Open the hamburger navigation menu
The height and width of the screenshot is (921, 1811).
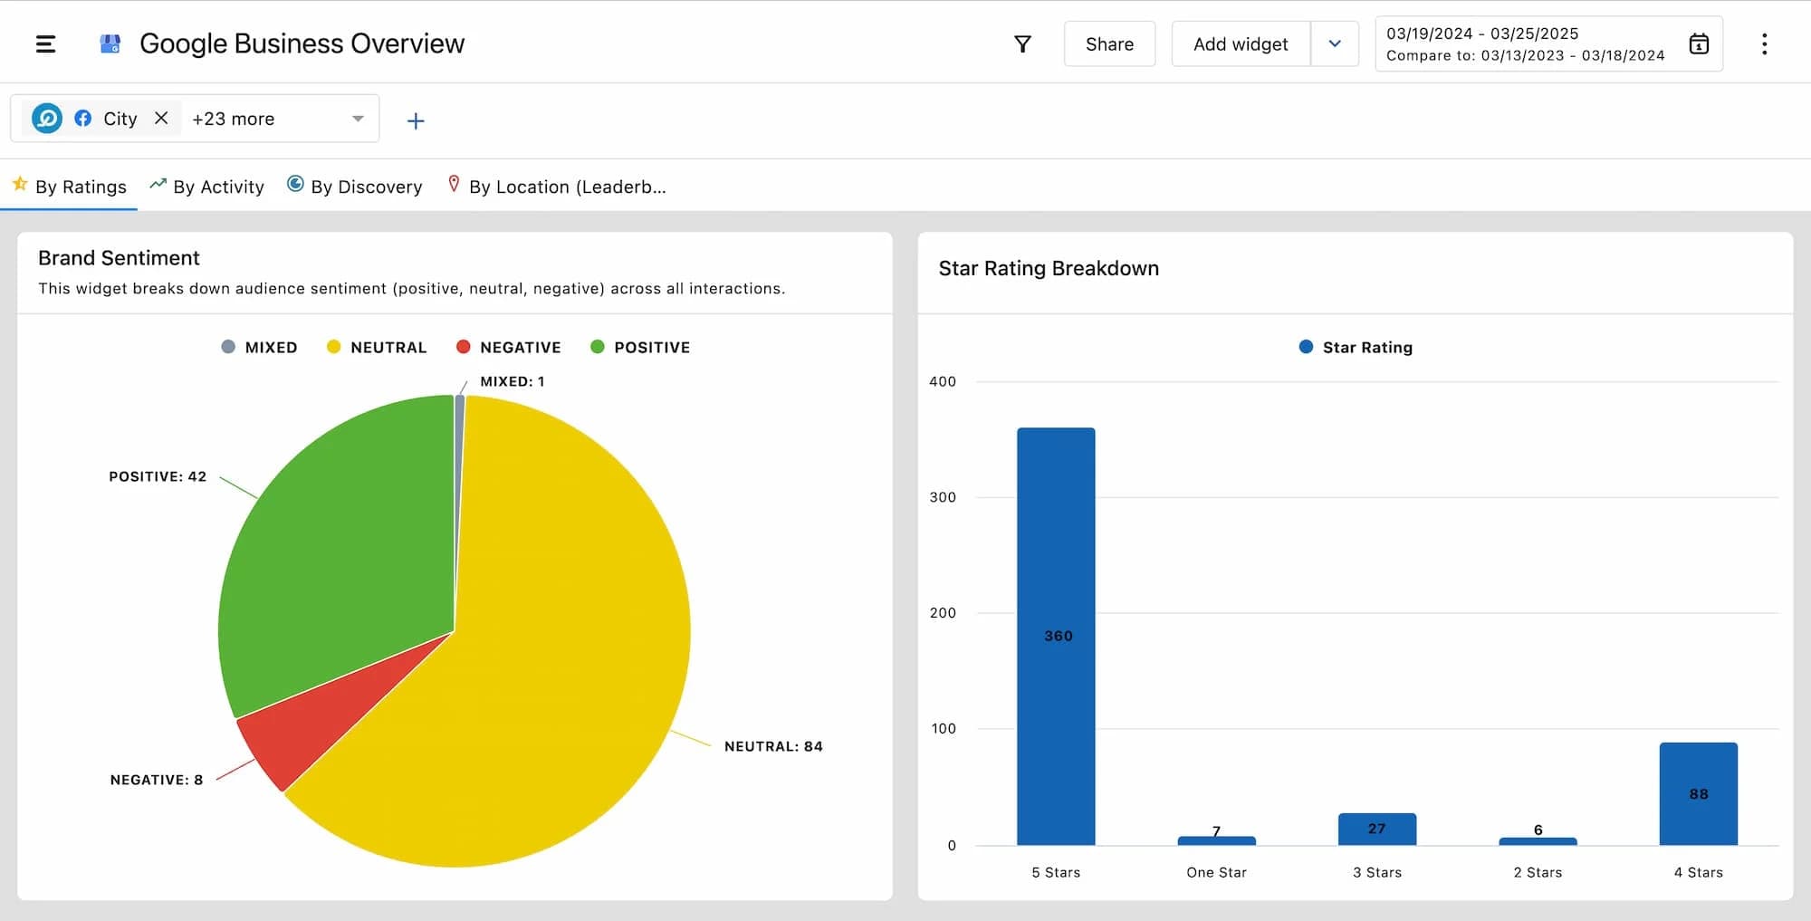pos(44,43)
